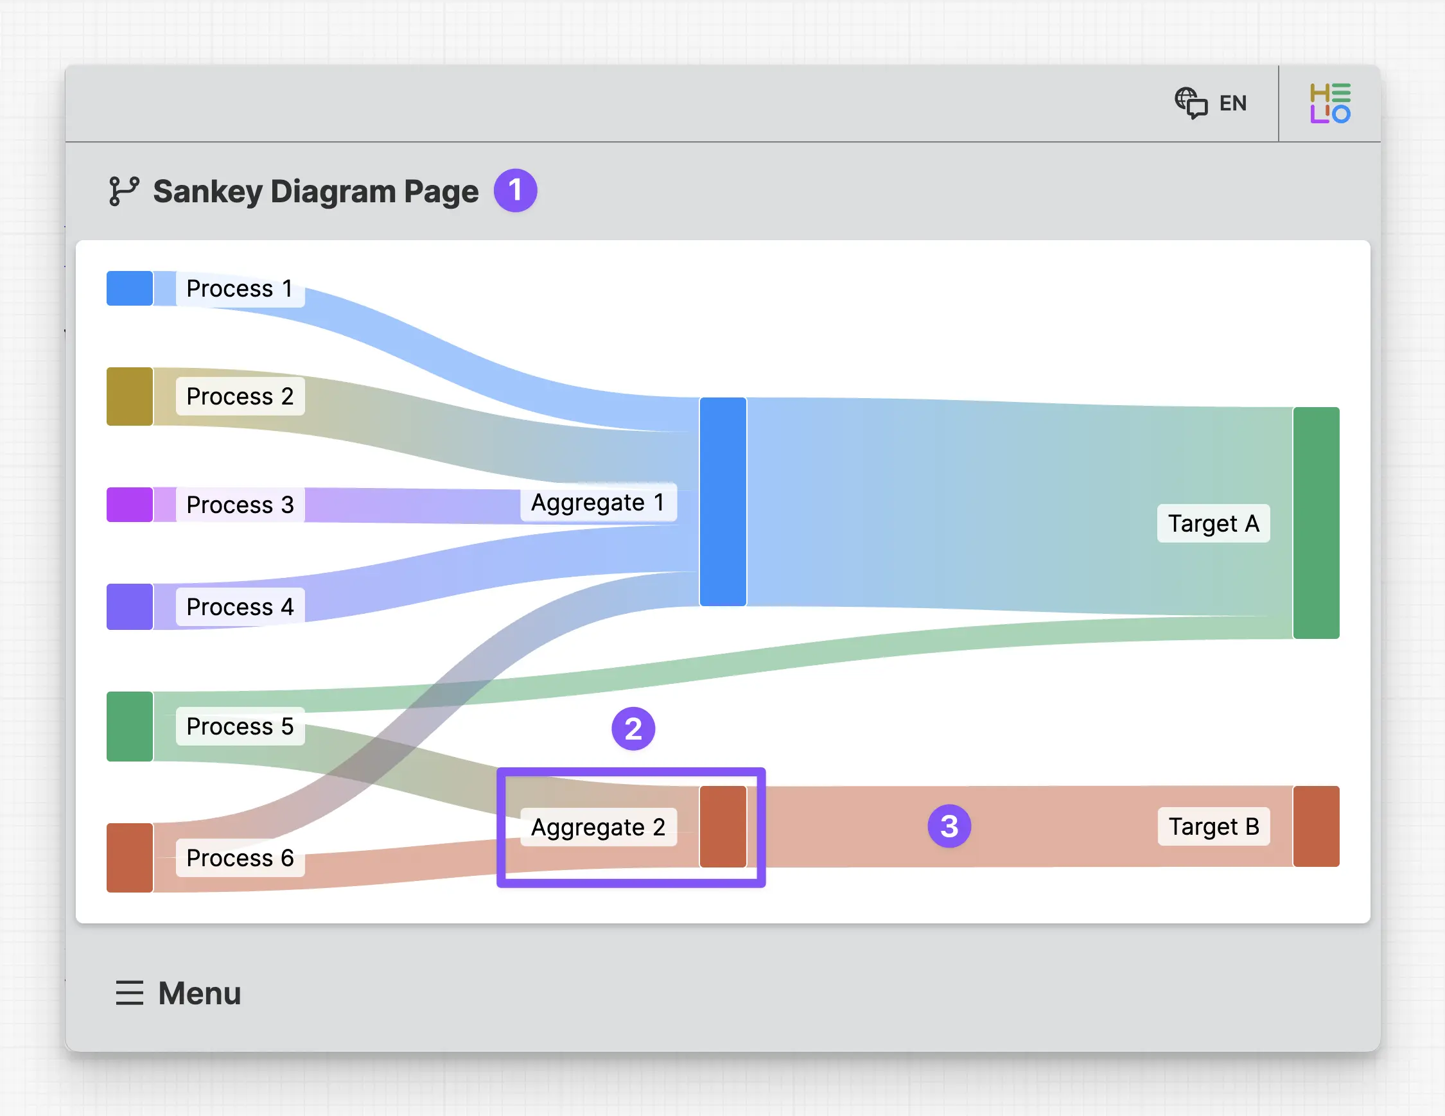Select the Process 6 rust node
Viewport: 1445px width, 1116px height.
[x=130, y=857]
